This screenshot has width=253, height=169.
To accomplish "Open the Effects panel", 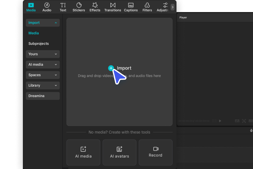I will tap(95, 7).
